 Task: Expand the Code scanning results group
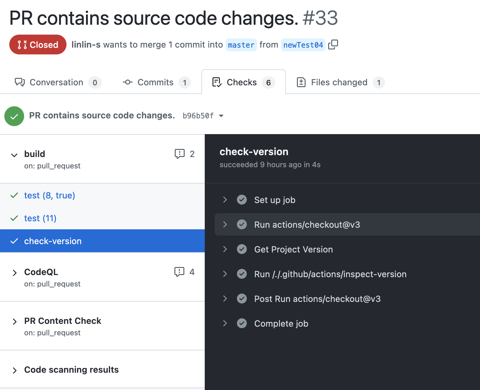(x=14, y=370)
